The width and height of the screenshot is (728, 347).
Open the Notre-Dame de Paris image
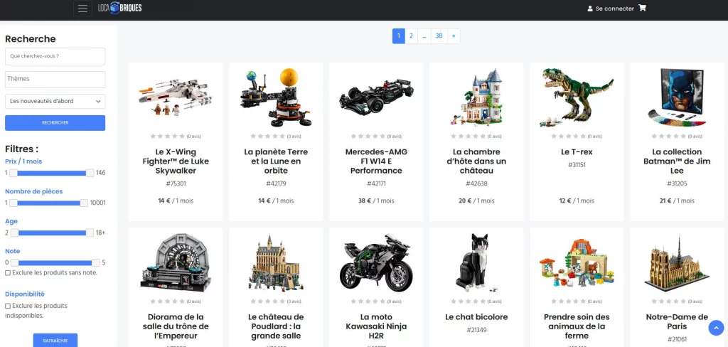click(x=677, y=262)
